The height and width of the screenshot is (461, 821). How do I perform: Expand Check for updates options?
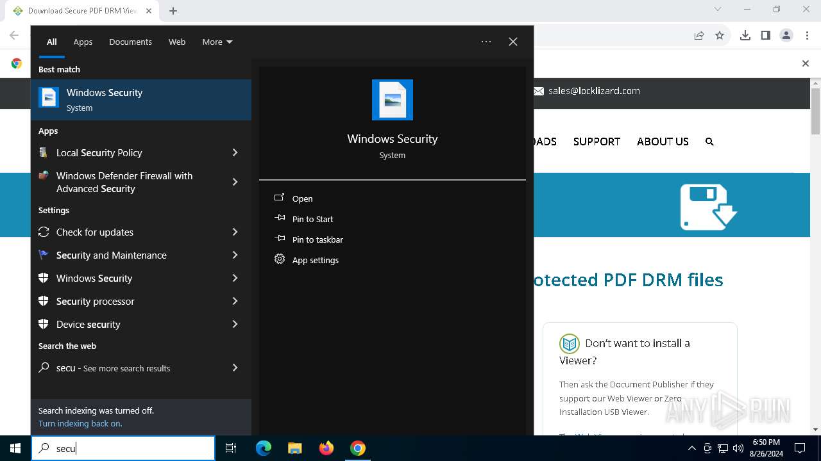click(x=235, y=232)
